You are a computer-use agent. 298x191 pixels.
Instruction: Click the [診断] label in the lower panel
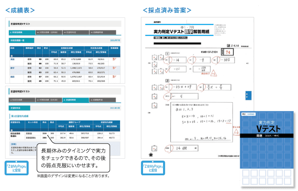(x=13, y=144)
